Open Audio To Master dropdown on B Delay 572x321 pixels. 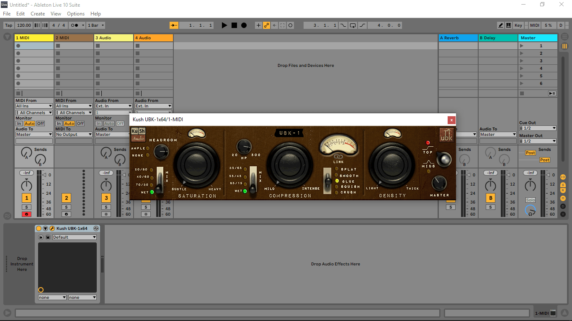[498, 135]
